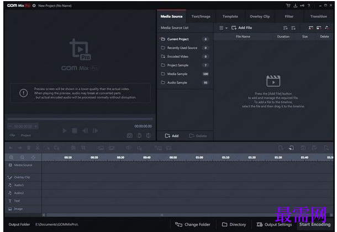This screenshot has height=232, width=337.
Task: Click the timeline horizontal scrollbar
Action: coord(162,215)
